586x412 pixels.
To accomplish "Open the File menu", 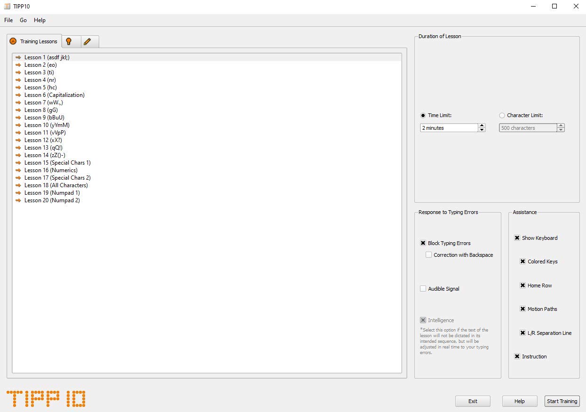I will [8, 20].
